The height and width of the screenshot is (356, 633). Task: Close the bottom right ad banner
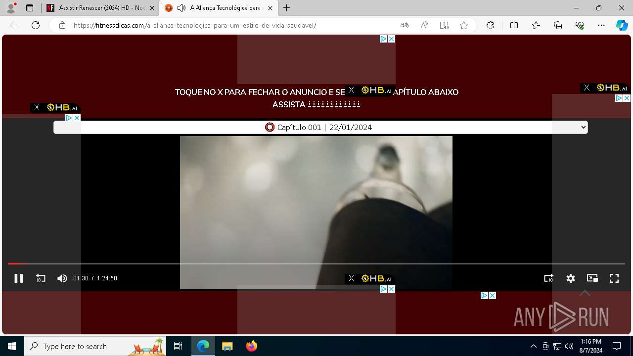pyautogui.click(x=492, y=295)
